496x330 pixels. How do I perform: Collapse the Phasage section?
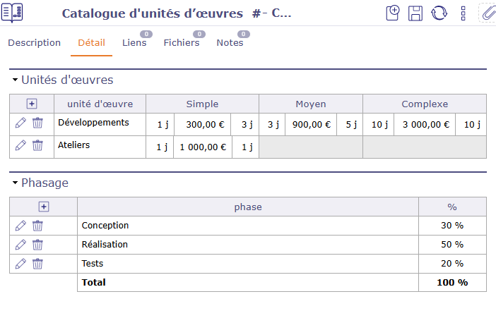15,183
